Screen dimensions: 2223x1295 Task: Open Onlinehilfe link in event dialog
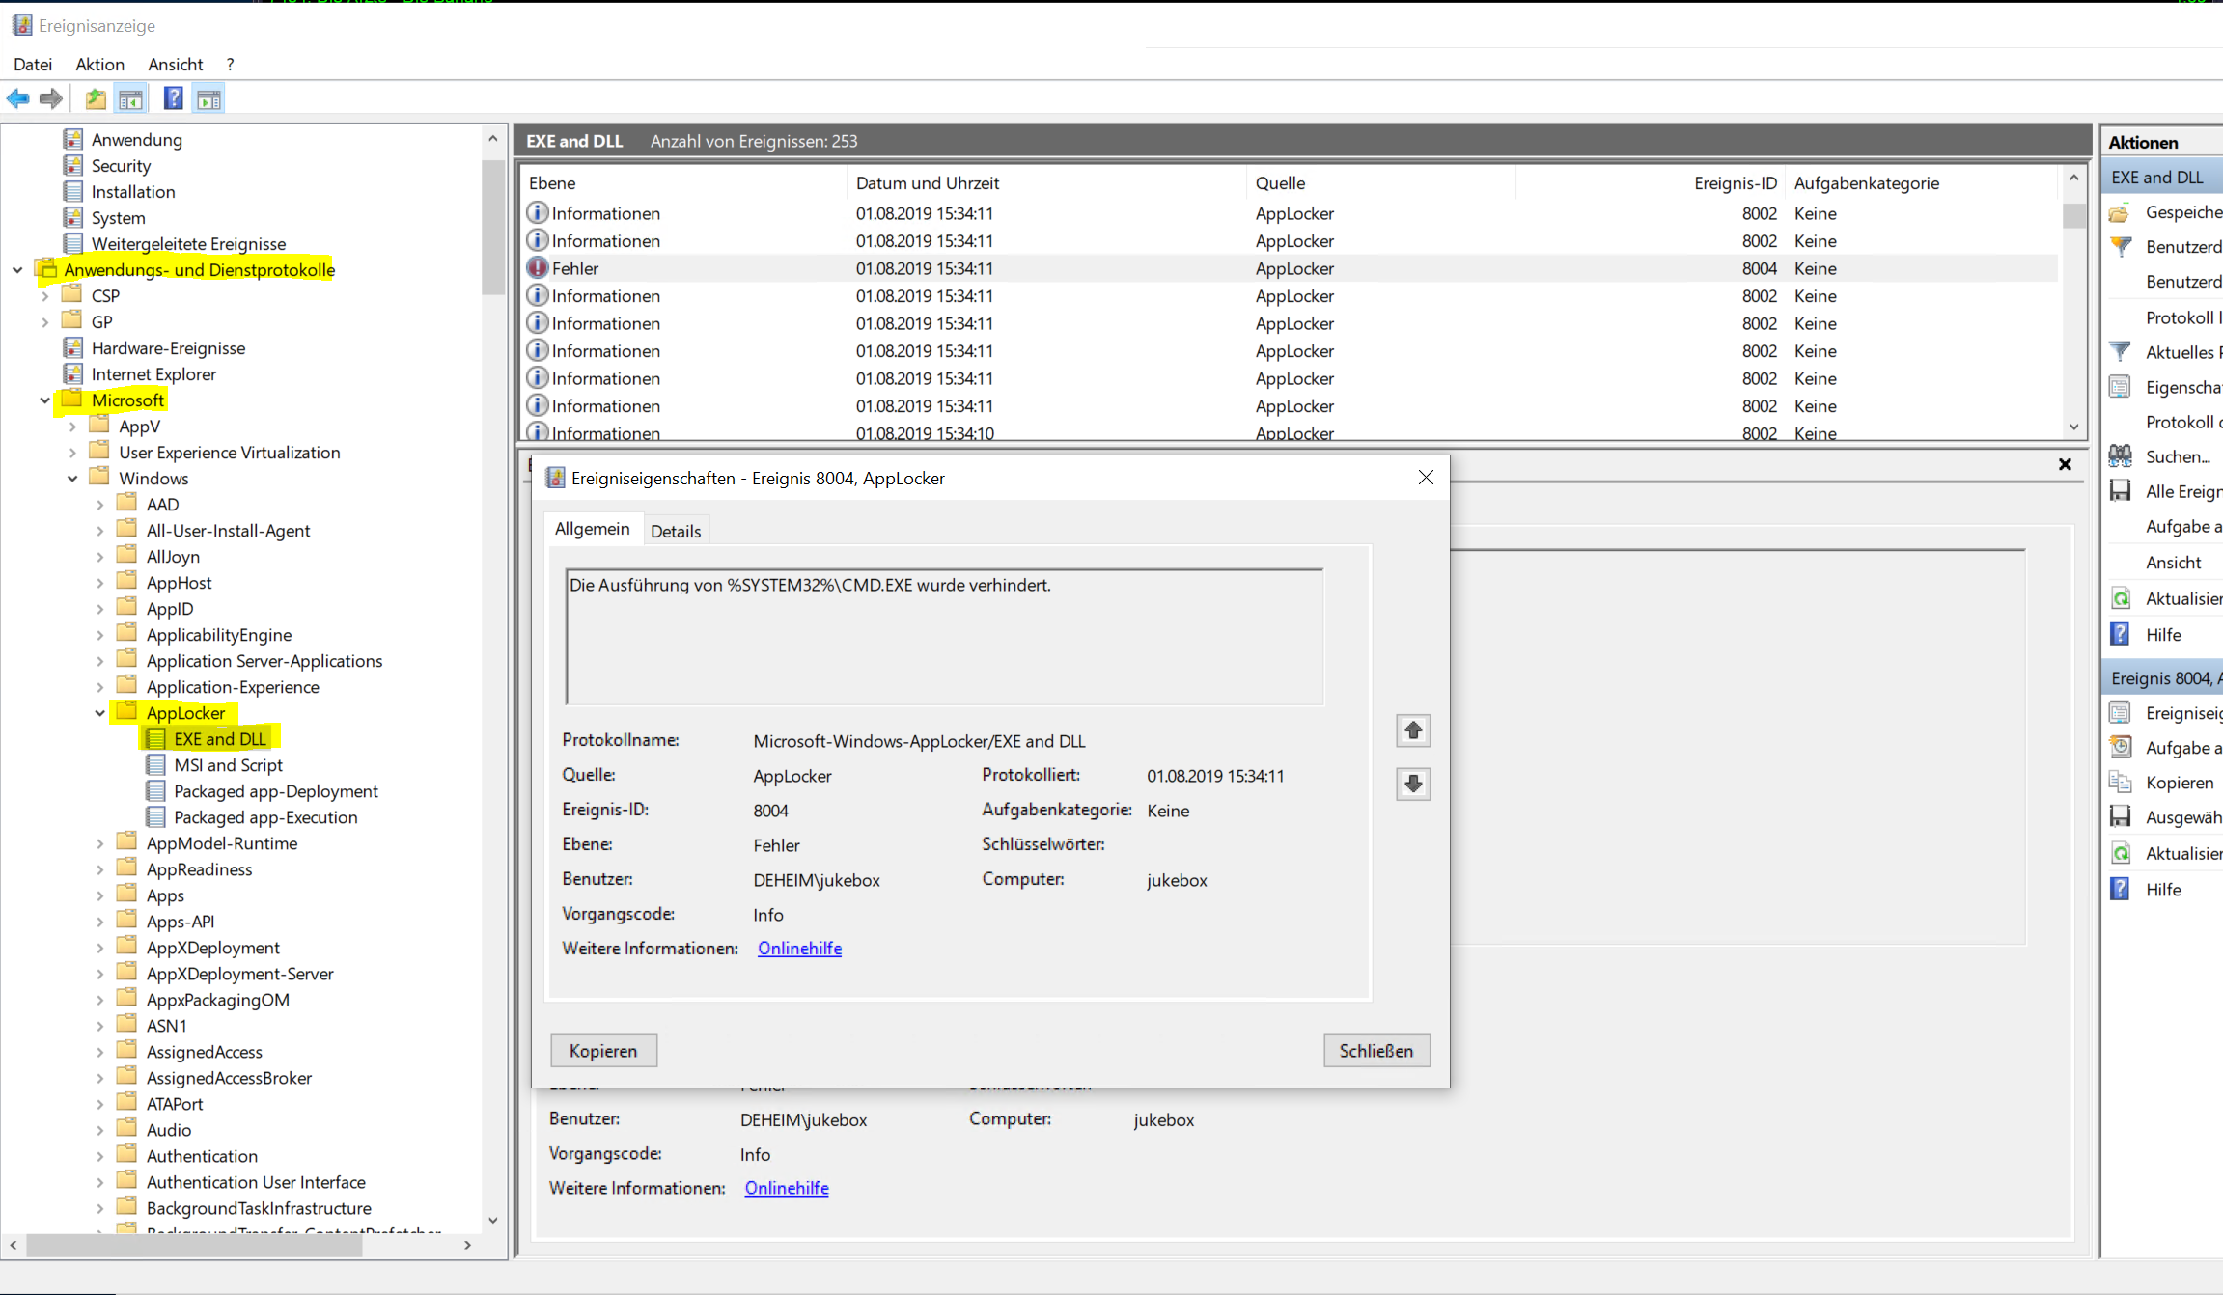pos(799,949)
